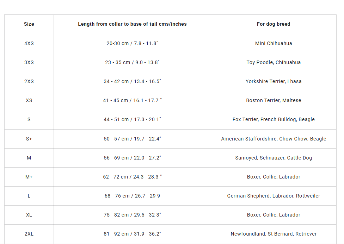344x244 pixels.
Task: Select the S+ size cell
Action: [29, 139]
